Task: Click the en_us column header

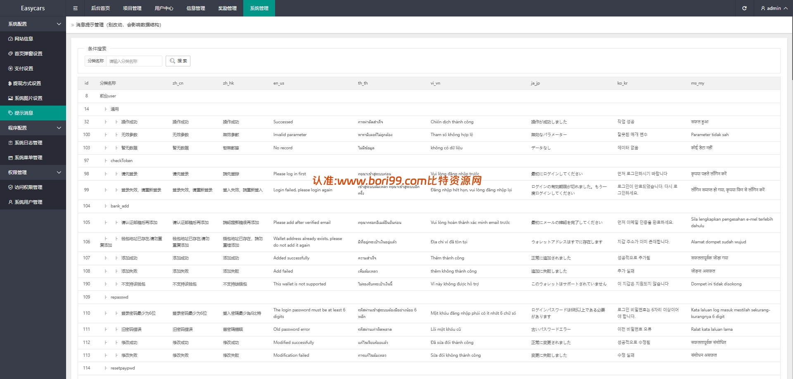Action: pyautogui.click(x=279, y=83)
